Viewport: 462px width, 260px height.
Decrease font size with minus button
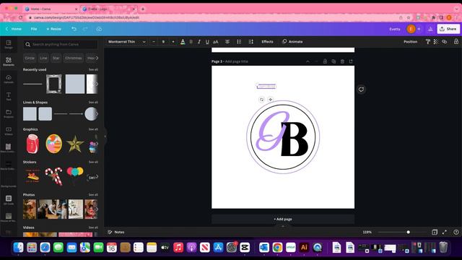[x=154, y=42]
